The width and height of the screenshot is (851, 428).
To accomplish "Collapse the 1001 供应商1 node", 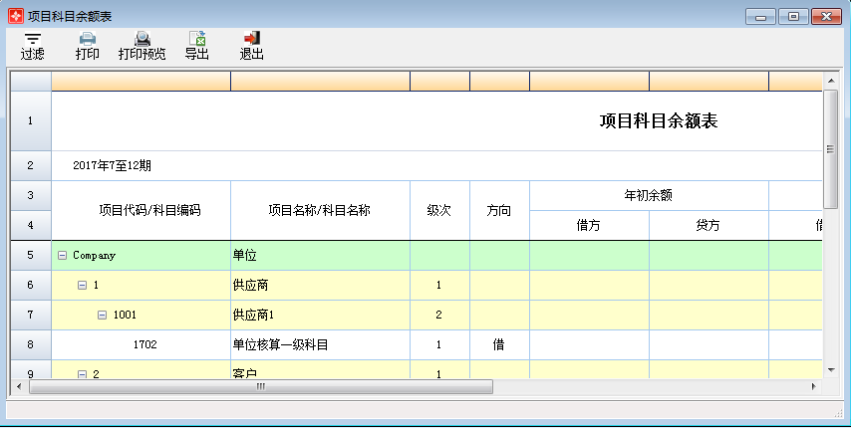I will [x=103, y=316].
